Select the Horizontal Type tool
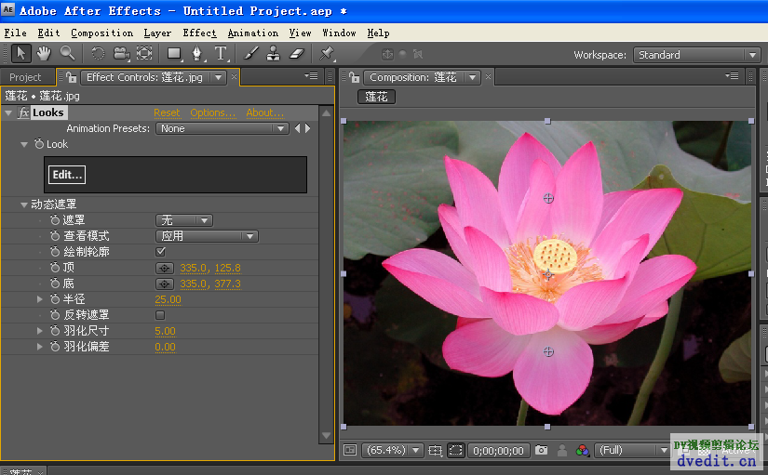768x475 pixels. (x=221, y=53)
